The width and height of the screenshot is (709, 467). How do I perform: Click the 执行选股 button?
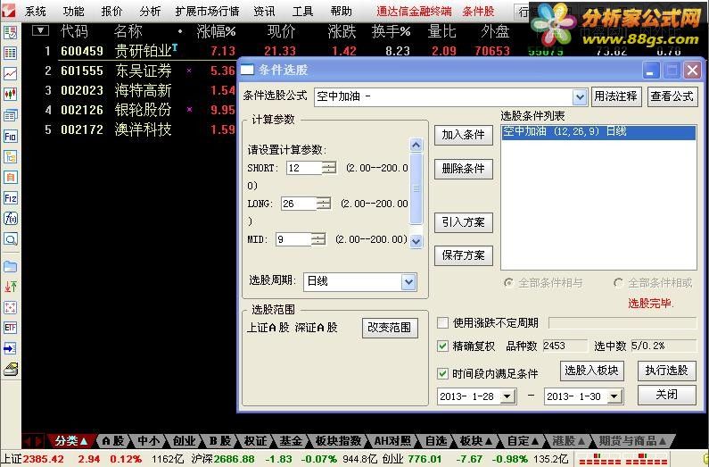pyautogui.click(x=667, y=371)
